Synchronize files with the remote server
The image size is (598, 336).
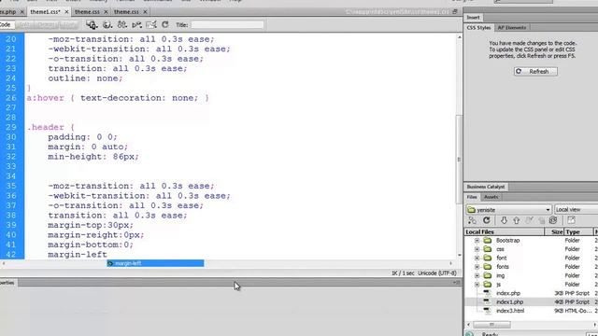(x=553, y=220)
